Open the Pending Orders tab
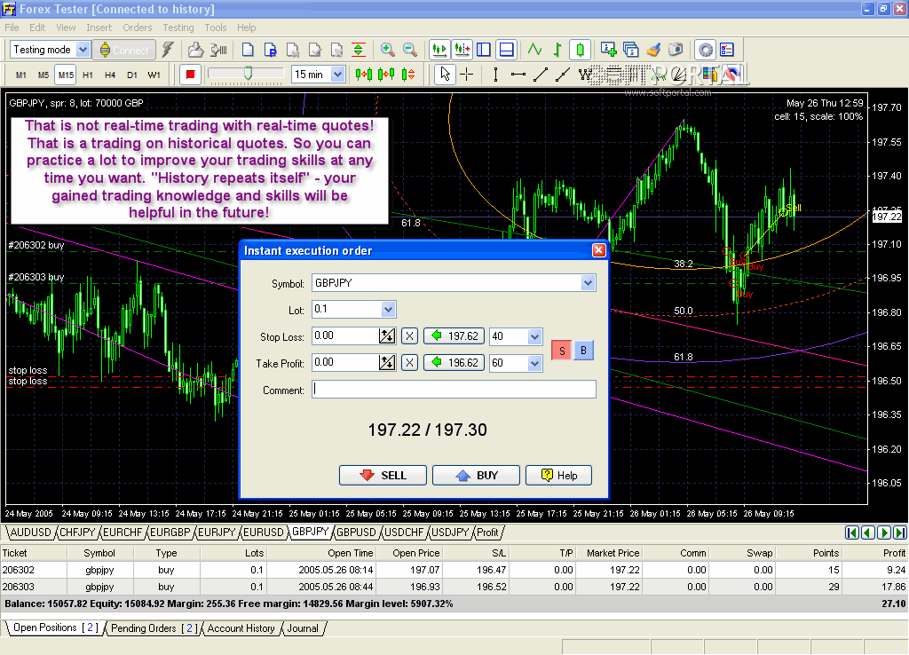909x655 pixels. pos(154,628)
